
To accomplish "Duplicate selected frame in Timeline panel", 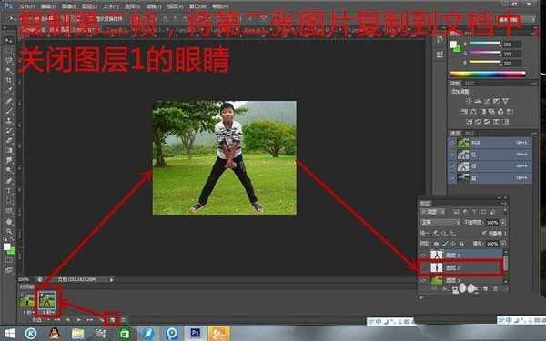I will [112, 319].
